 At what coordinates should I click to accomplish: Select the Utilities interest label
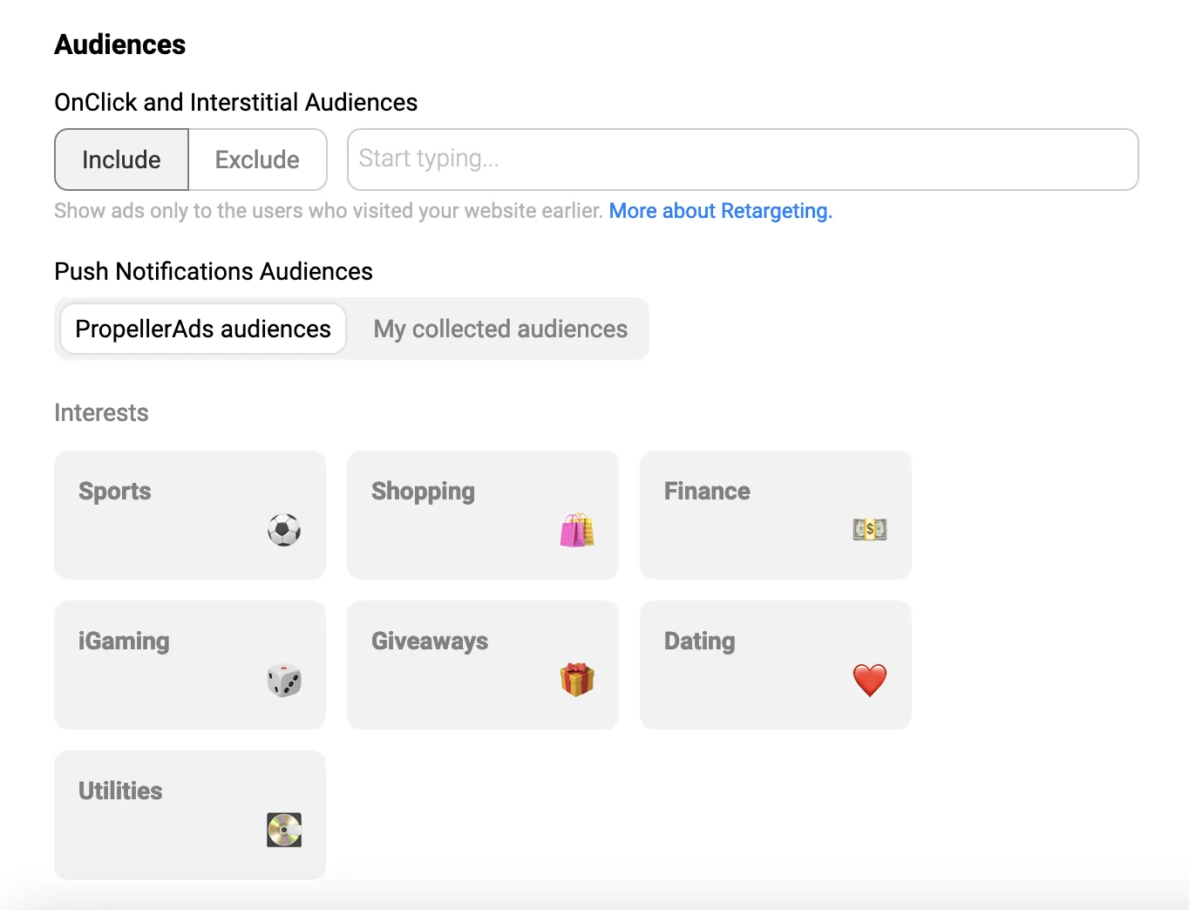click(120, 791)
